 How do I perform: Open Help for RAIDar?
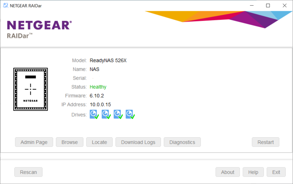point(253,172)
